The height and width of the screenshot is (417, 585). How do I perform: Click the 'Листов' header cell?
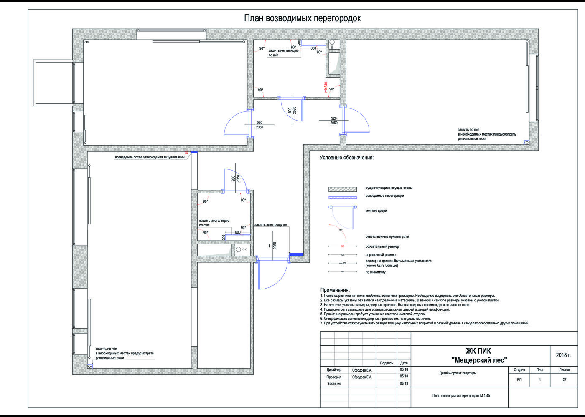pyautogui.click(x=564, y=369)
